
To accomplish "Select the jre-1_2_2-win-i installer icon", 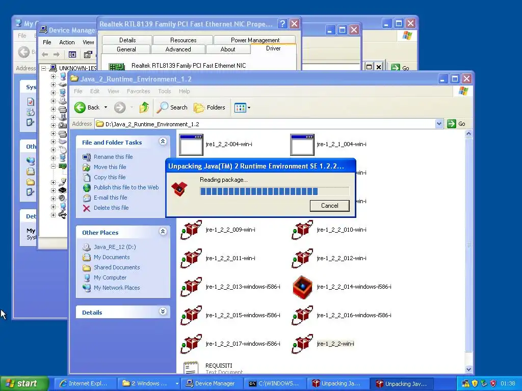I will tap(302, 344).
